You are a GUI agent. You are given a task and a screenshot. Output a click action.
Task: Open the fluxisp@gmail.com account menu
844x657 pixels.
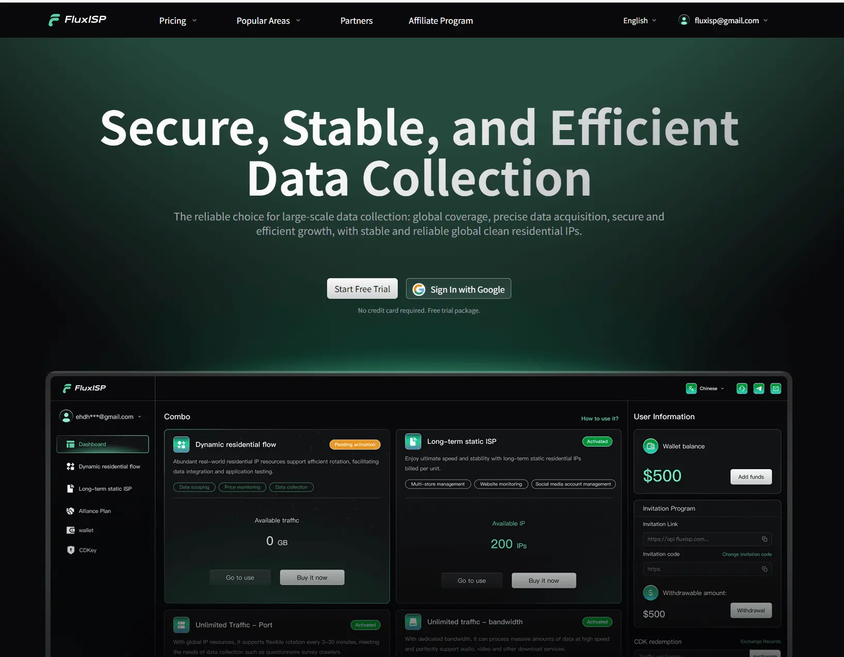[723, 20]
